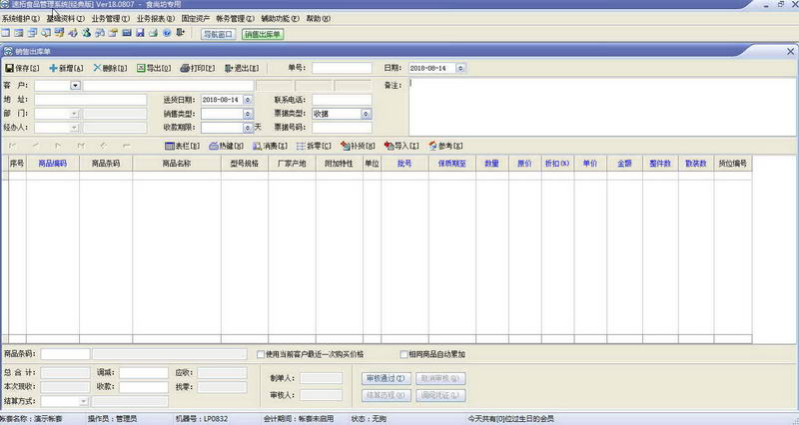Open the 送货日期 delivery date dropdown
Screen dimensions: 799x425
point(248,100)
